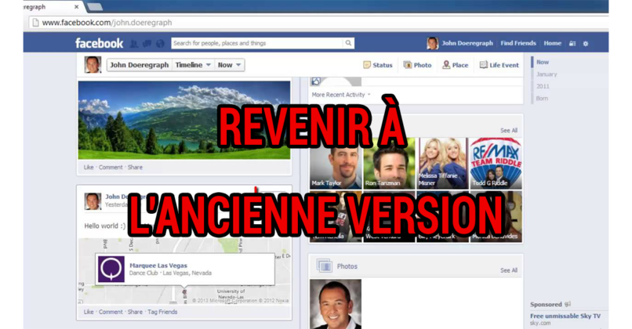Open Free unmissable Sky TV ad
632x329 pixels.
565,316
